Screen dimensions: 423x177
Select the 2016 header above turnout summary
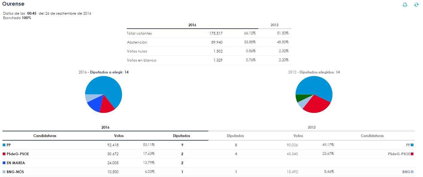pyautogui.click(x=192, y=25)
